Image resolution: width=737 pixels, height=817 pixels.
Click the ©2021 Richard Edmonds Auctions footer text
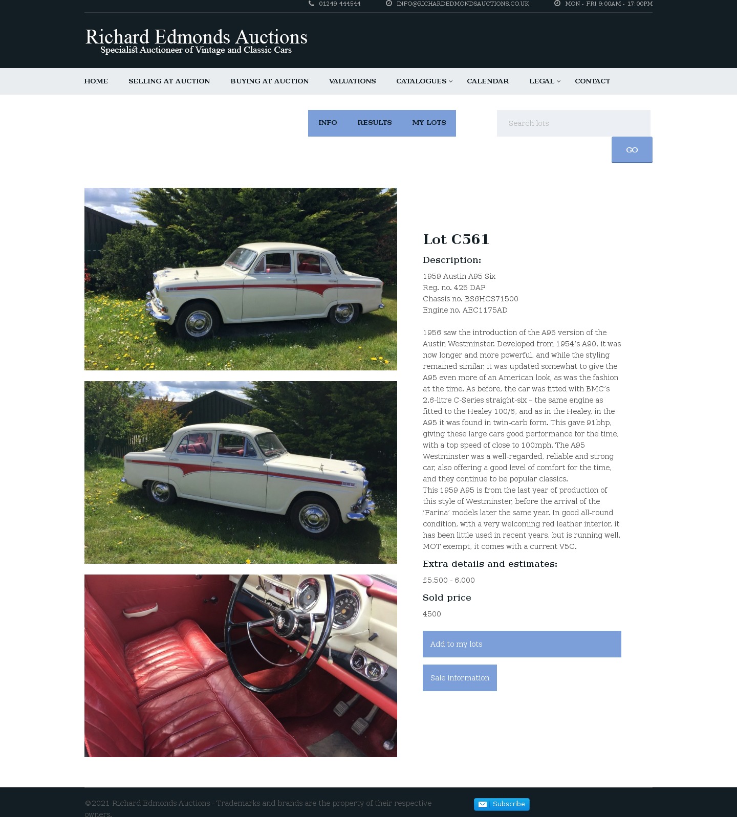(x=258, y=808)
